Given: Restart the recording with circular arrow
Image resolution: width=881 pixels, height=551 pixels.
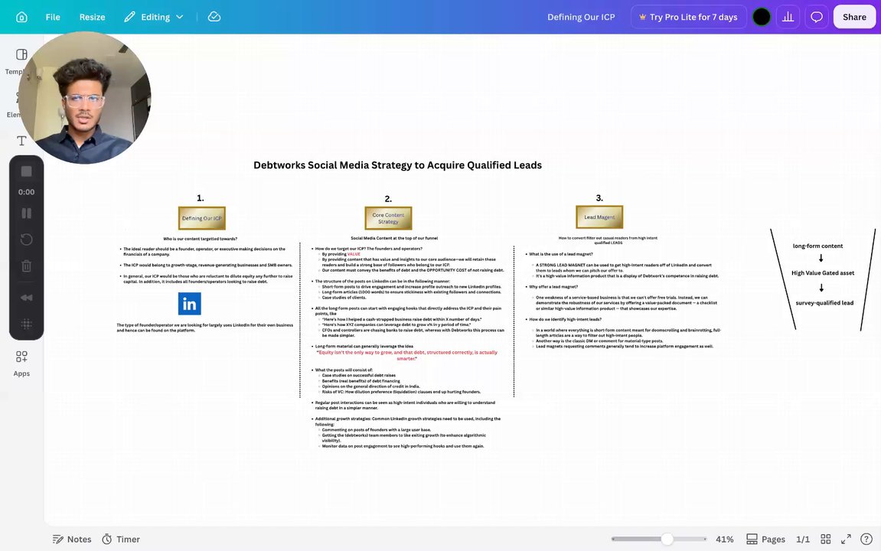Looking at the screenshot, I should pyautogui.click(x=27, y=240).
